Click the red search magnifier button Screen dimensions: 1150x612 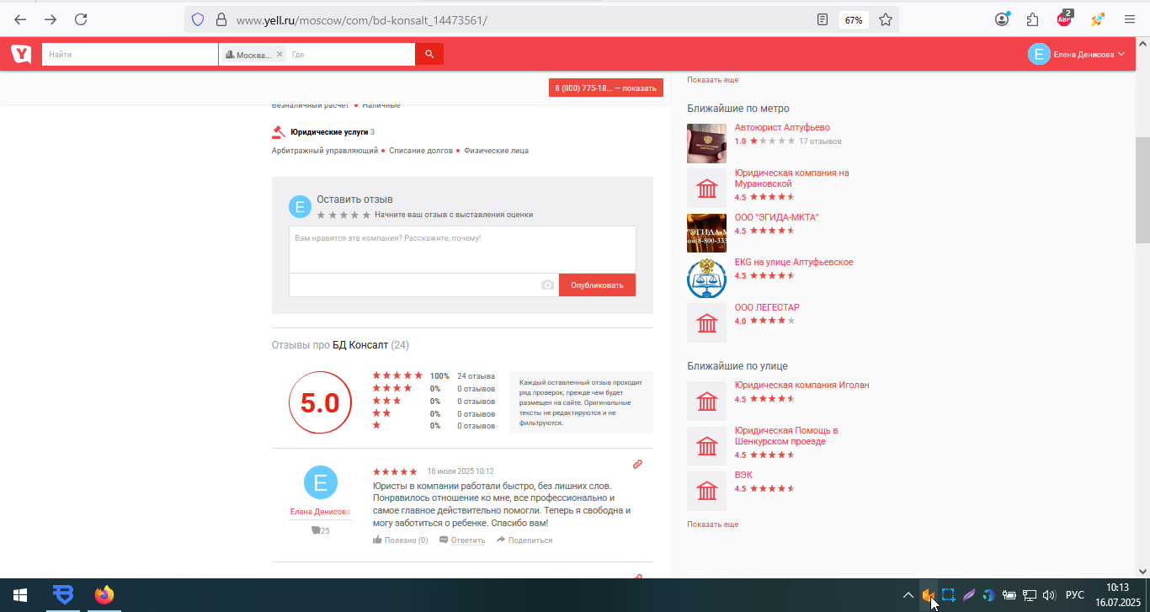pos(429,54)
